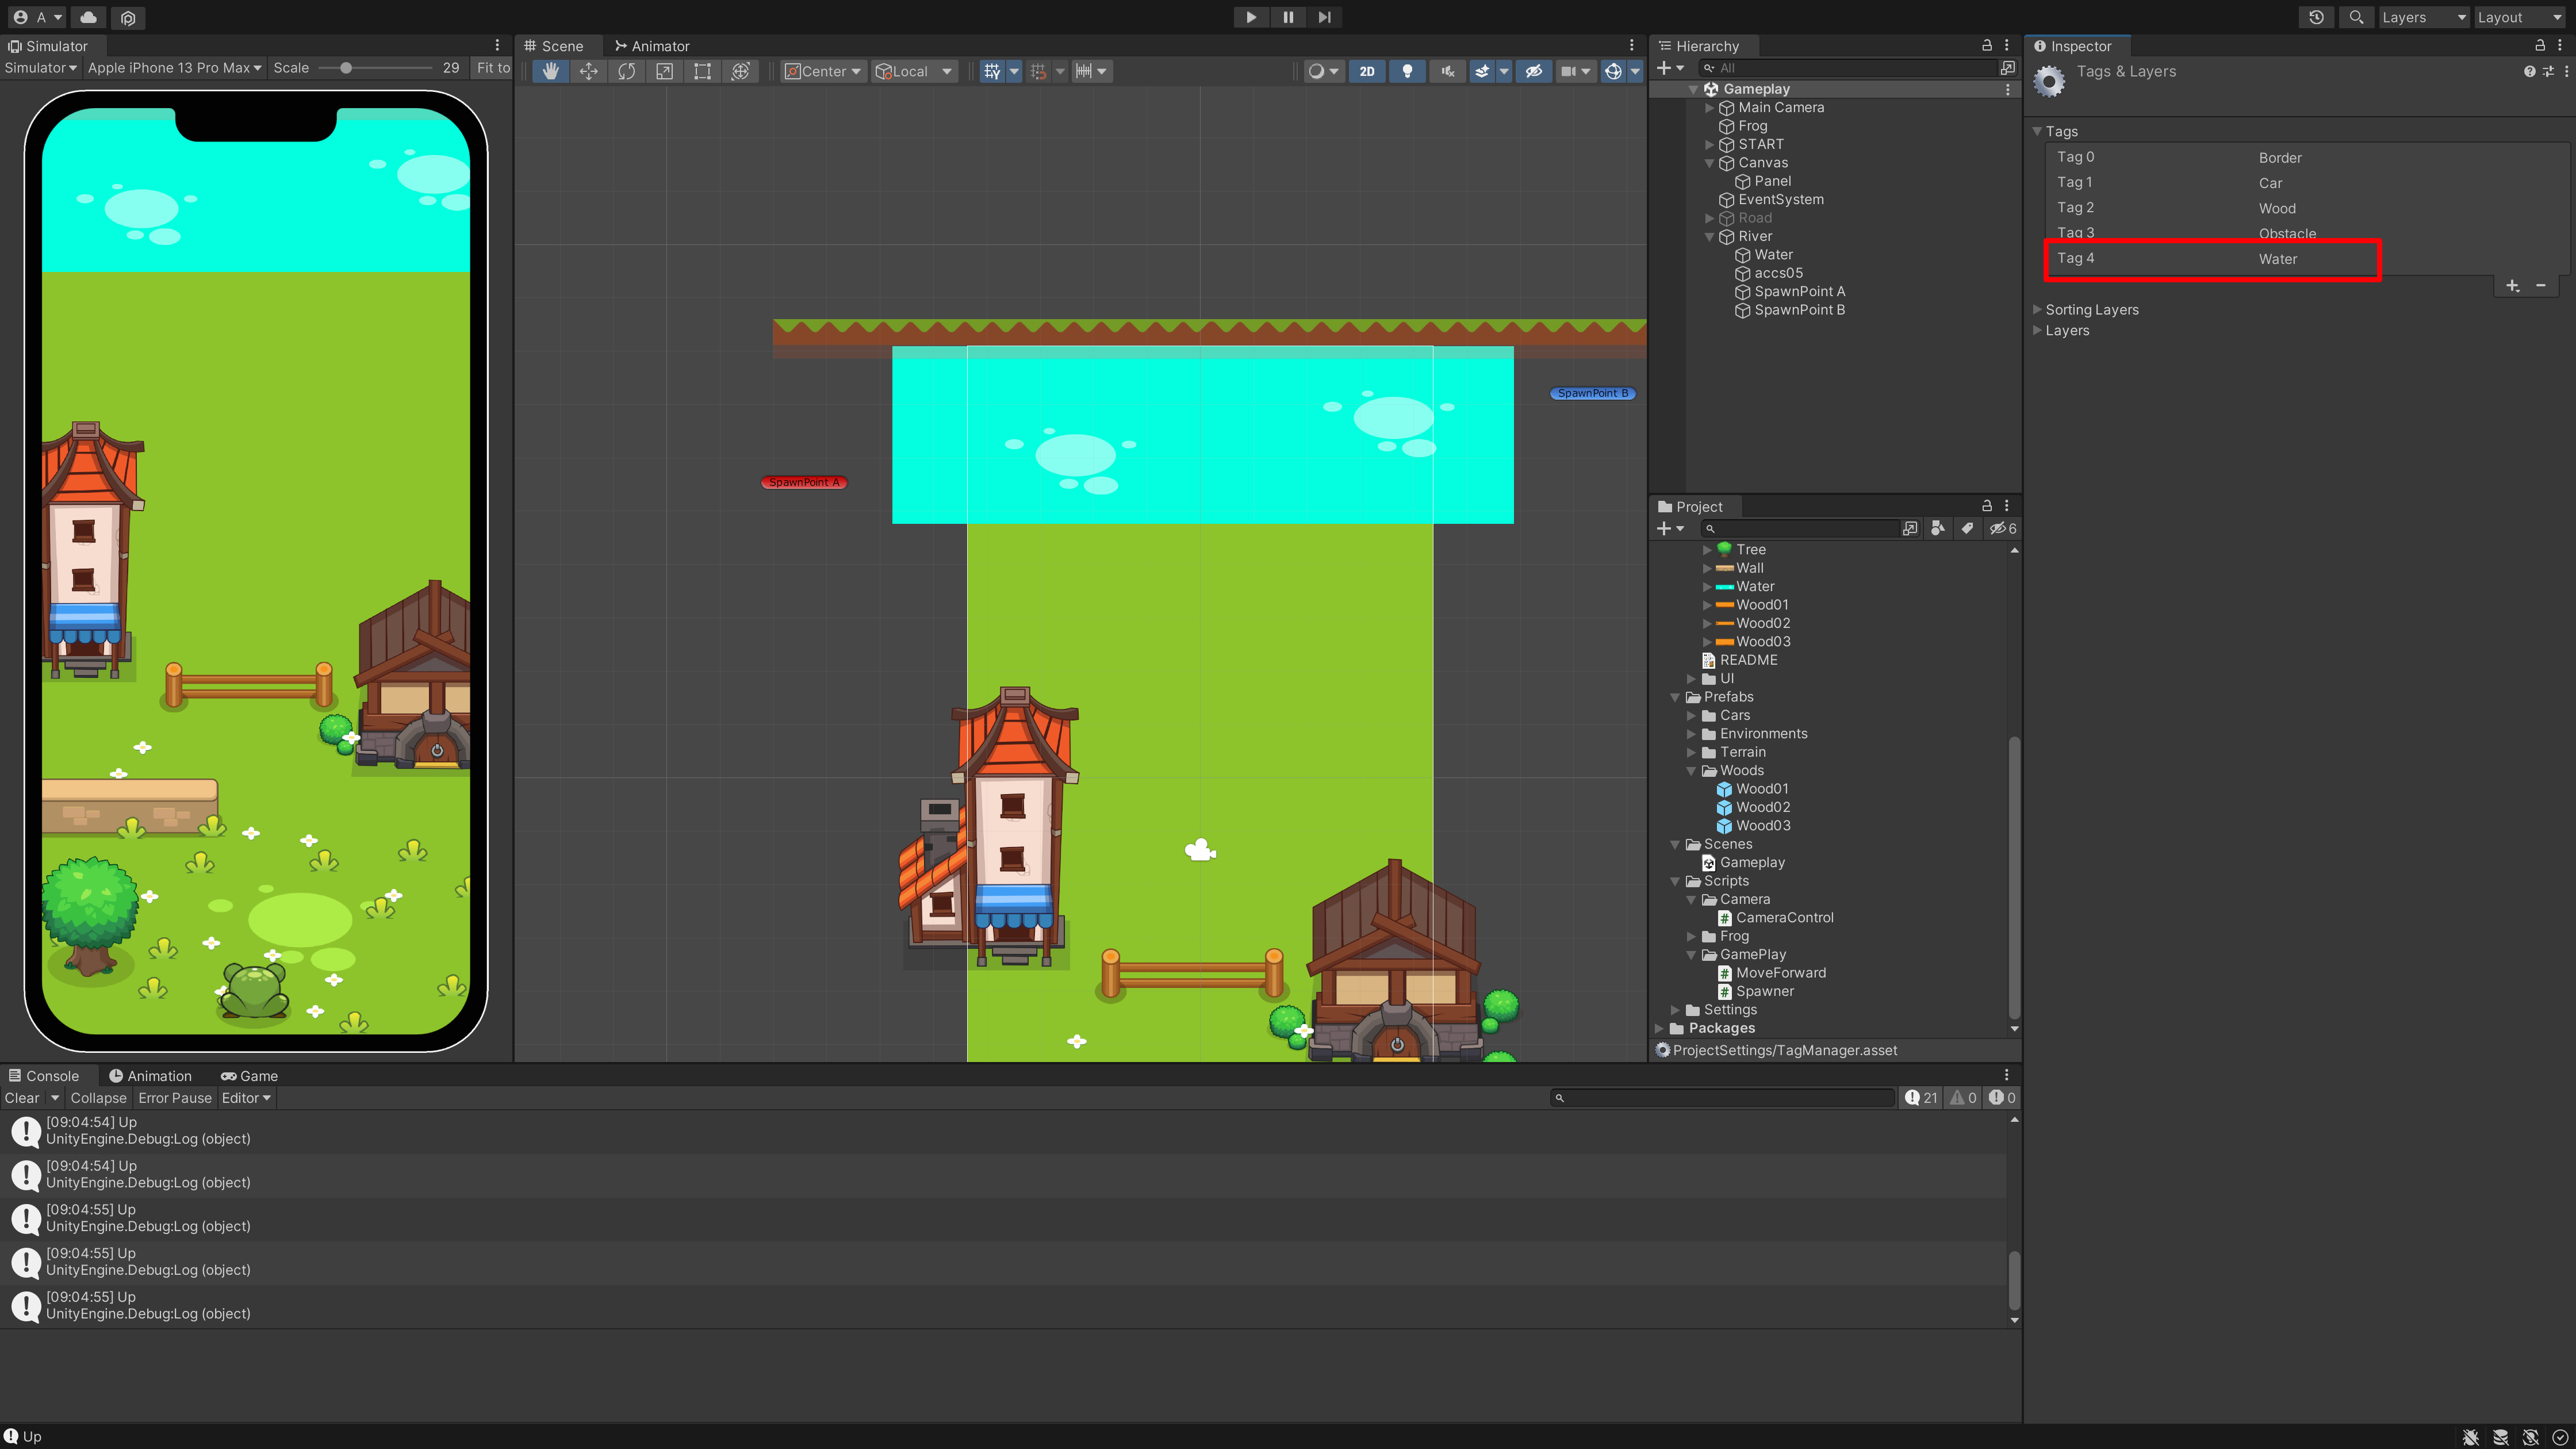Toggle Inspector panel lock
Viewport: 2576px width, 1449px height.
coord(2539,45)
